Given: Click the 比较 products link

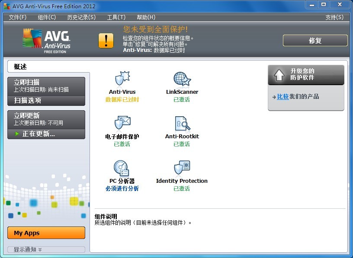Looking at the screenshot, I should (283, 97).
